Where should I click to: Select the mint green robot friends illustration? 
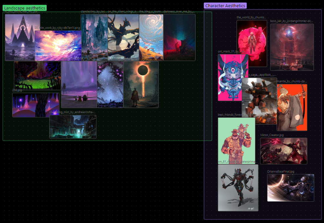click(x=237, y=141)
